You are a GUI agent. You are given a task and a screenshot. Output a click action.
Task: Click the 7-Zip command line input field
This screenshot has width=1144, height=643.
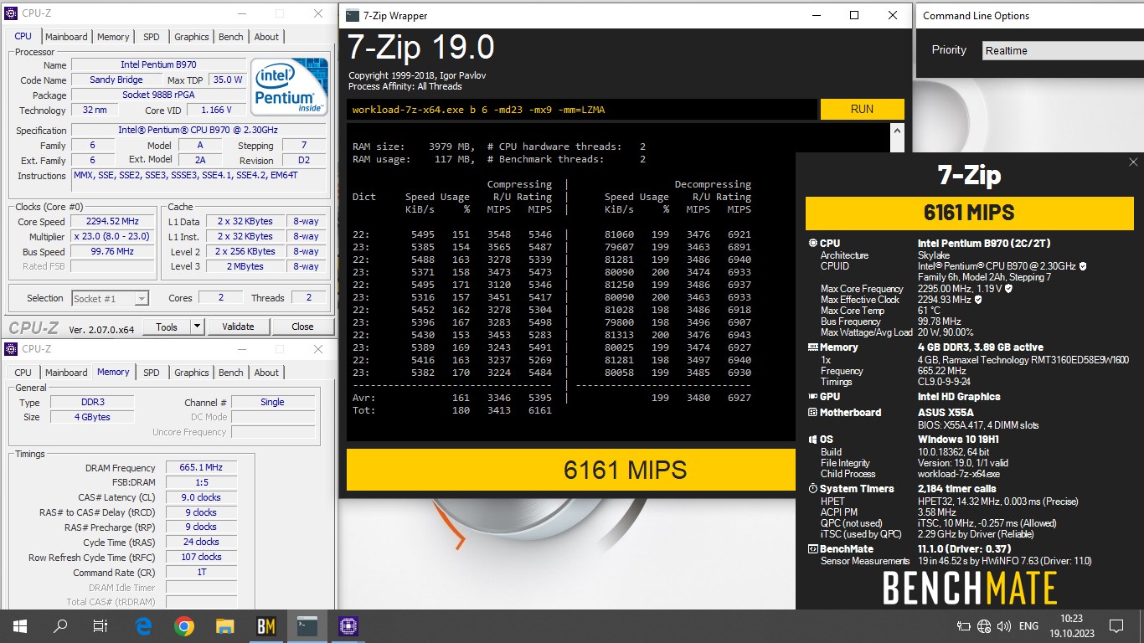581,109
